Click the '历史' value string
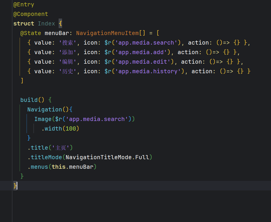Image resolution: width=271 pixels, height=222 pixels. 68,71
